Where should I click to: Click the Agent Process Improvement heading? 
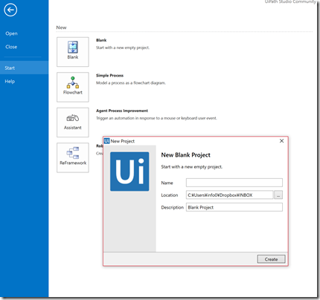point(122,111)
